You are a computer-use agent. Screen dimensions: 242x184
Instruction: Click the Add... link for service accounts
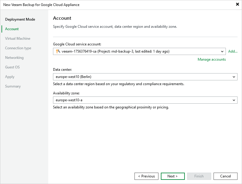pyautogui.click(x=233, y=51)
